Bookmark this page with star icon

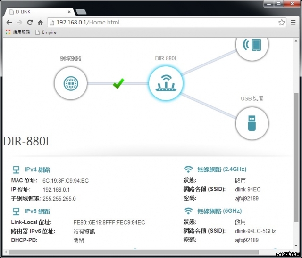[x=282, y=23]
